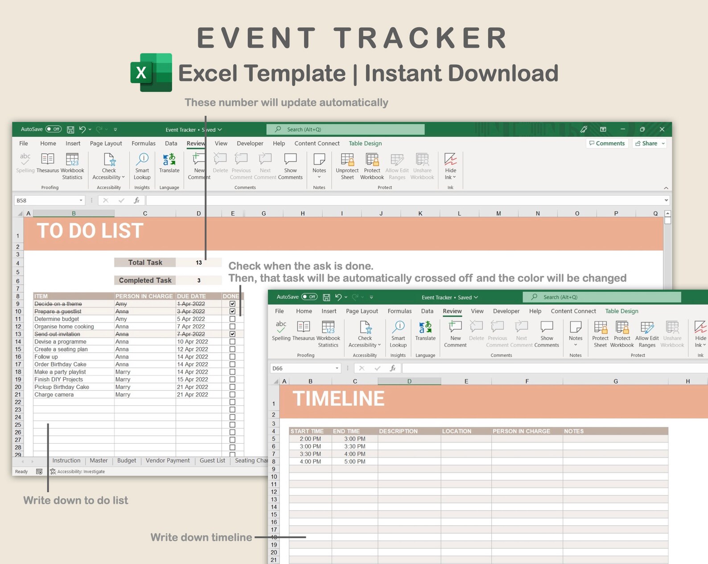Click Accessibility Investigate status bar icon
Viewport: 708px width, 564px height.
53,471
